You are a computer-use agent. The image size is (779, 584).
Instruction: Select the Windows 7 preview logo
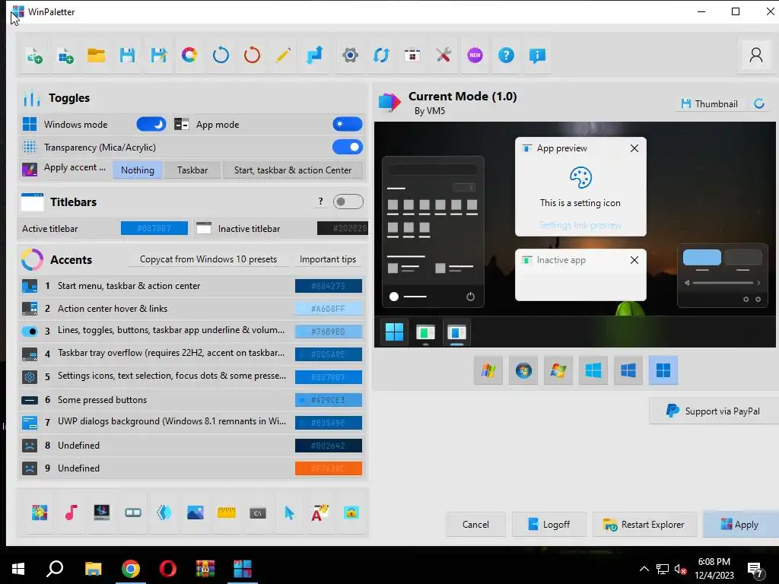[558, 370]
